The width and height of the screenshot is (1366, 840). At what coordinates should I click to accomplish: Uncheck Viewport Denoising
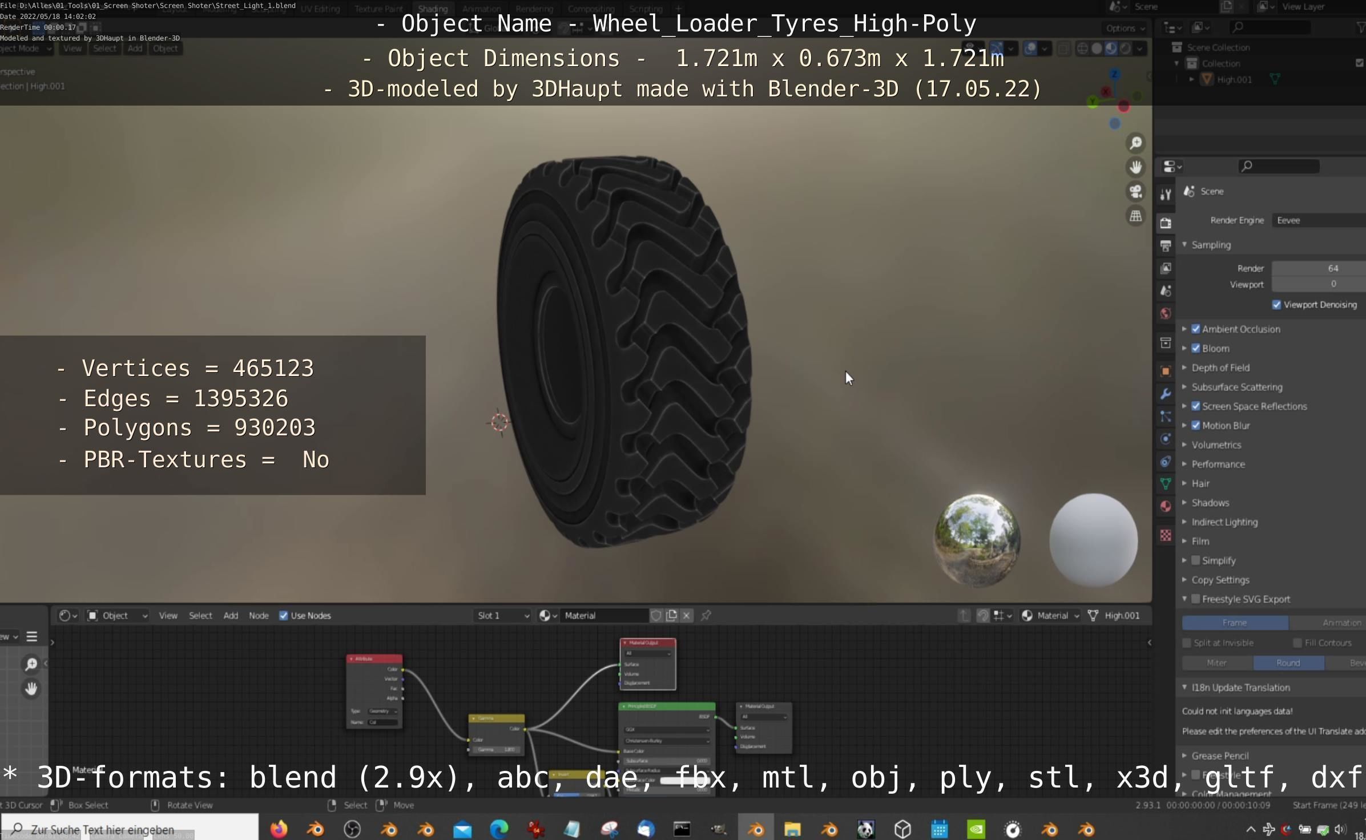point(1277,305)
